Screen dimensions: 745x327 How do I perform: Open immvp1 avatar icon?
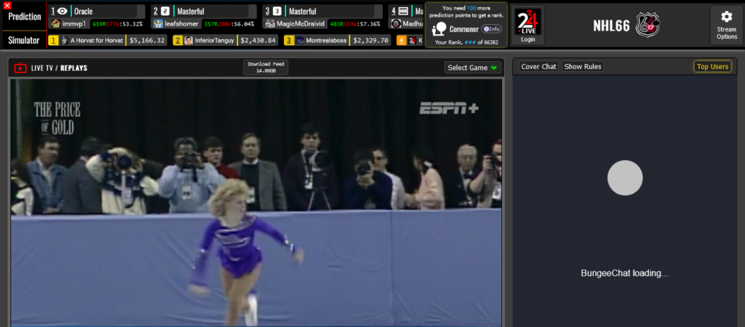tap(55, 24)
